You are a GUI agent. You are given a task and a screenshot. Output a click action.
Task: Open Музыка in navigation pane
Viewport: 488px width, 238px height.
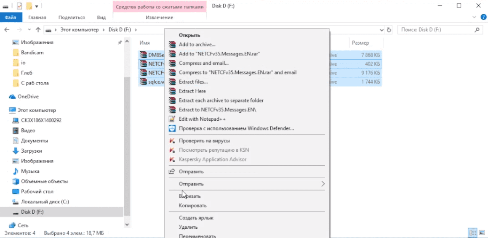click(30, 171)
